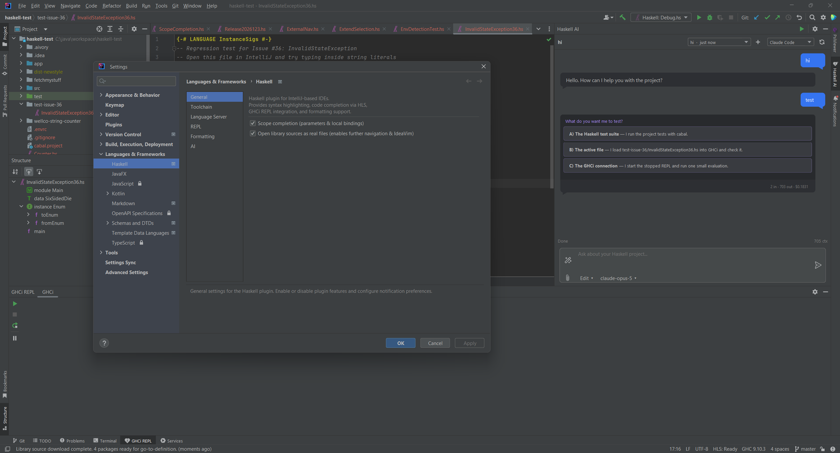Image resolution: width=840 pixels, height=453 pixels.
Task: Click the magic wand icon in AI prompt
Action: [568, 260]
